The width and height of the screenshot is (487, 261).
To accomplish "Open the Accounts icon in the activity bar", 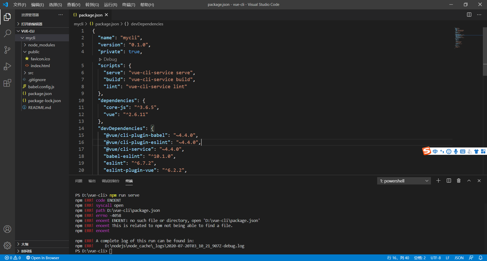I will coord(7,229).
